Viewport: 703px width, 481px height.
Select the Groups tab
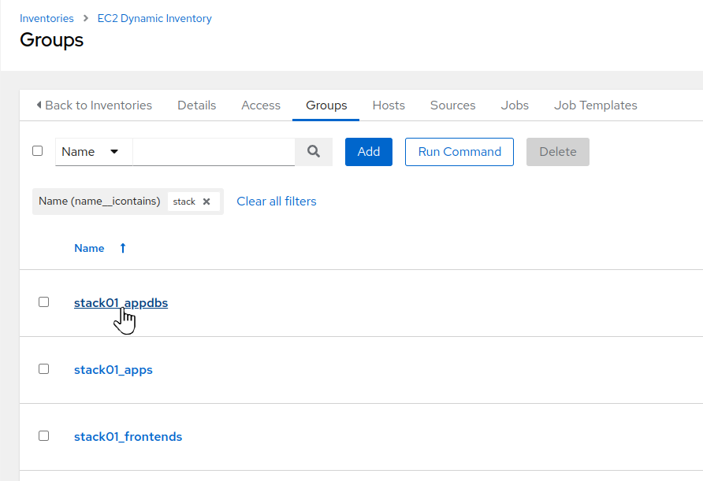point(326,105)
